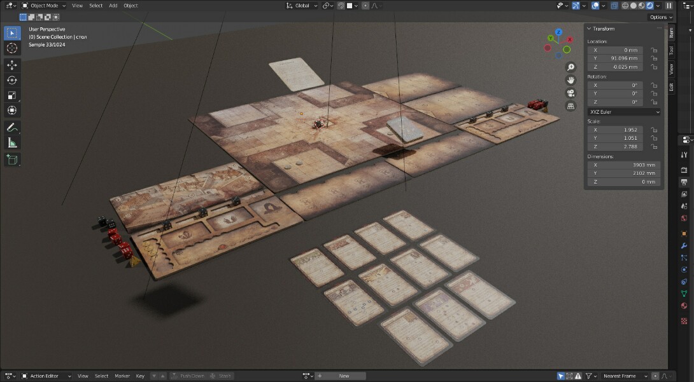Open the Object properties tab (orange square)
Image resolution: width=694 pixels, height=382 pixels.
pyautogui.click(x=684, y=234)
